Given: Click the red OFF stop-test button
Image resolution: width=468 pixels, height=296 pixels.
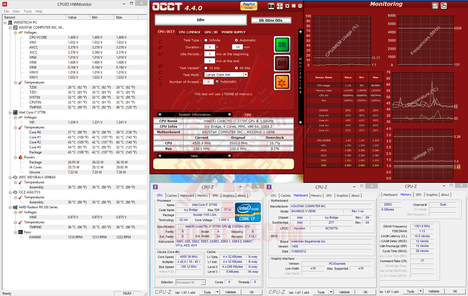Looking at the screenshot, I should [x=282, y=63].
